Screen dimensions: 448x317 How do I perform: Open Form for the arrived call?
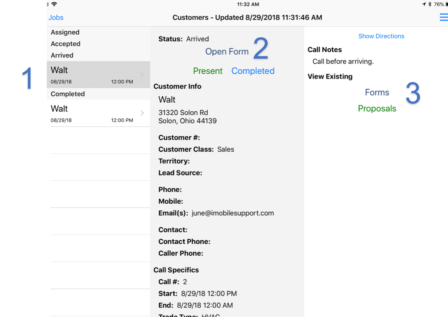coord(227,52)
